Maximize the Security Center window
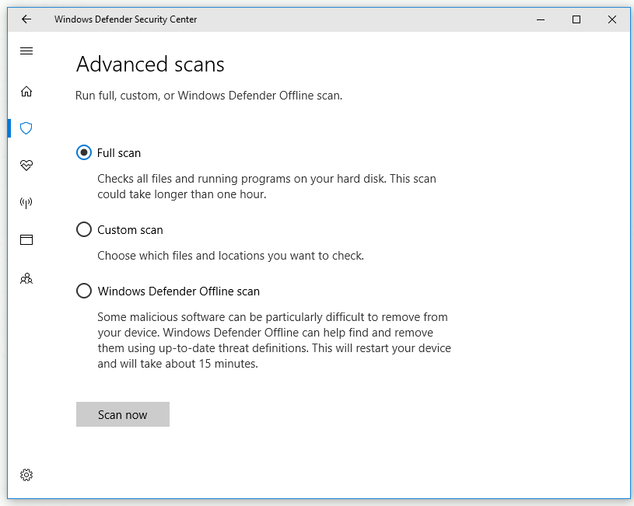634x506 pixels. click(576, 19)
